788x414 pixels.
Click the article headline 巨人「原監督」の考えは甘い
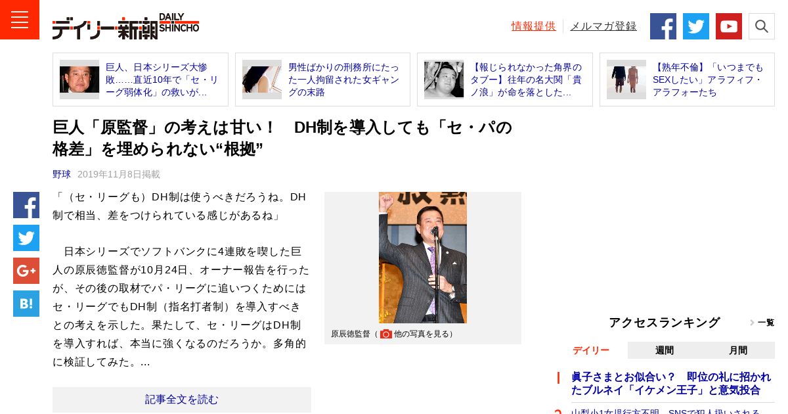tap(282, 138)
